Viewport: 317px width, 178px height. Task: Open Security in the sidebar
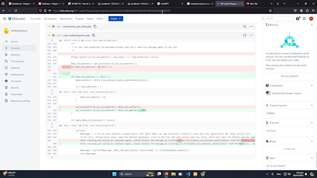click(15, 88)
